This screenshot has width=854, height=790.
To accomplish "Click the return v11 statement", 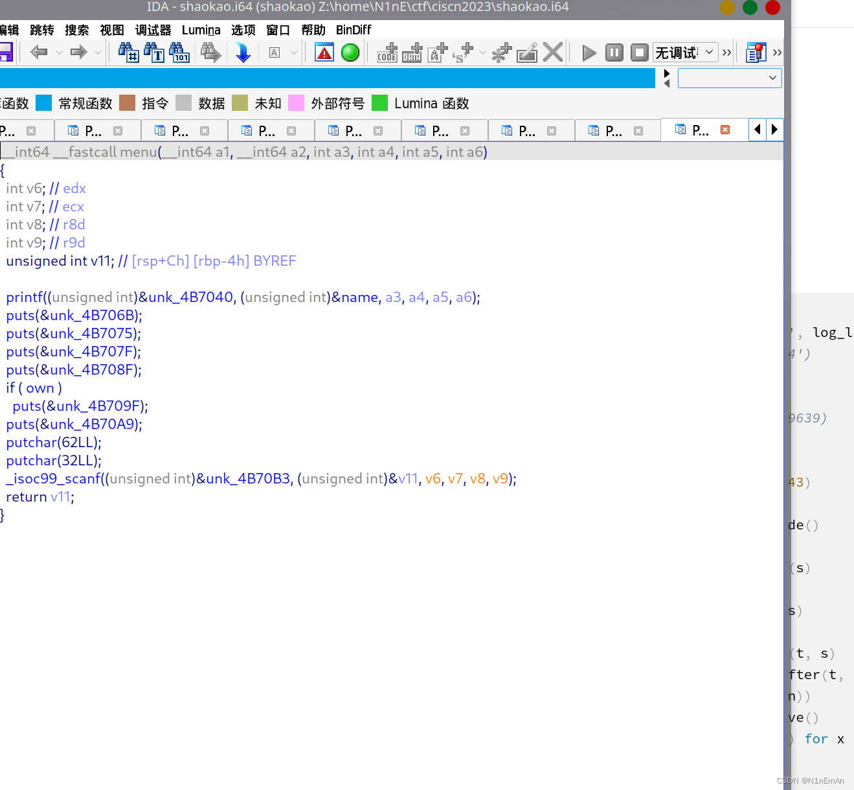I will (x=40, y=496).
